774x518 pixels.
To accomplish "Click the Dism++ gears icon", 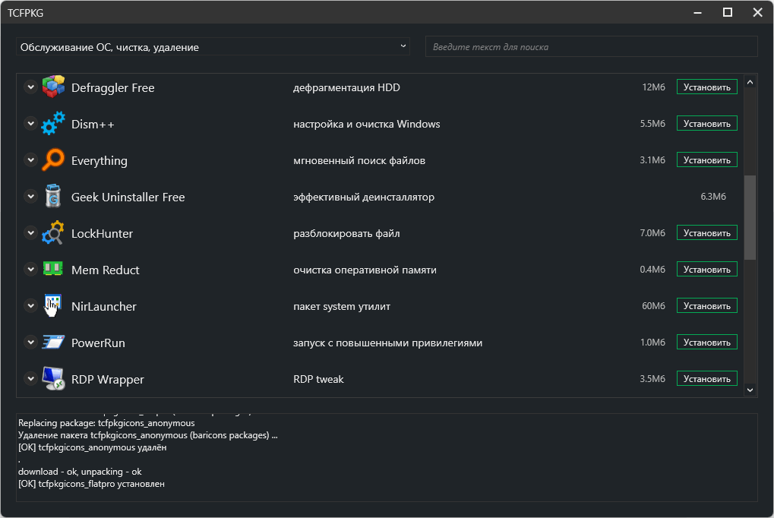I will coord(53,124).
